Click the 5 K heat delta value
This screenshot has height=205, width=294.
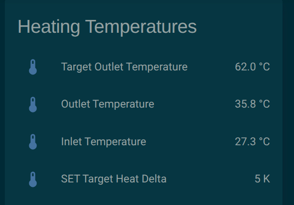point(262,179)
